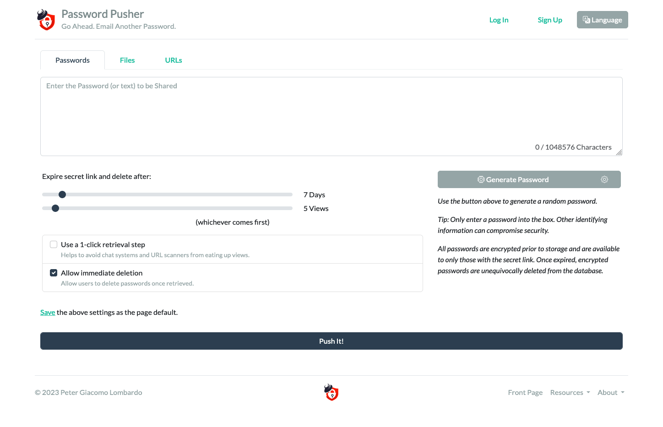Switch to the URLs tab

173,60
